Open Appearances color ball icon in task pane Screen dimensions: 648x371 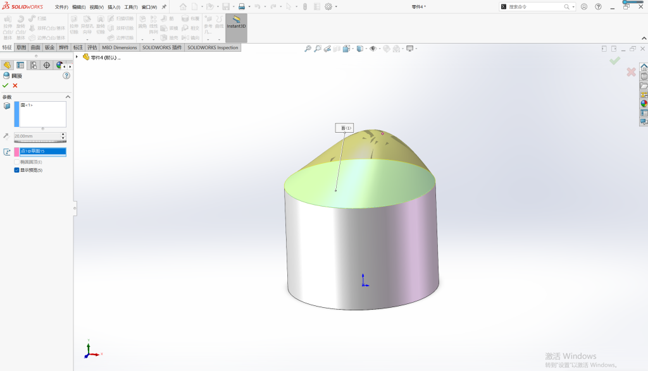644,104
